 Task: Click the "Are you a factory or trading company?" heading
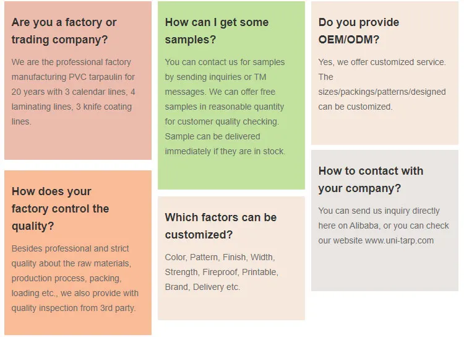64,31
